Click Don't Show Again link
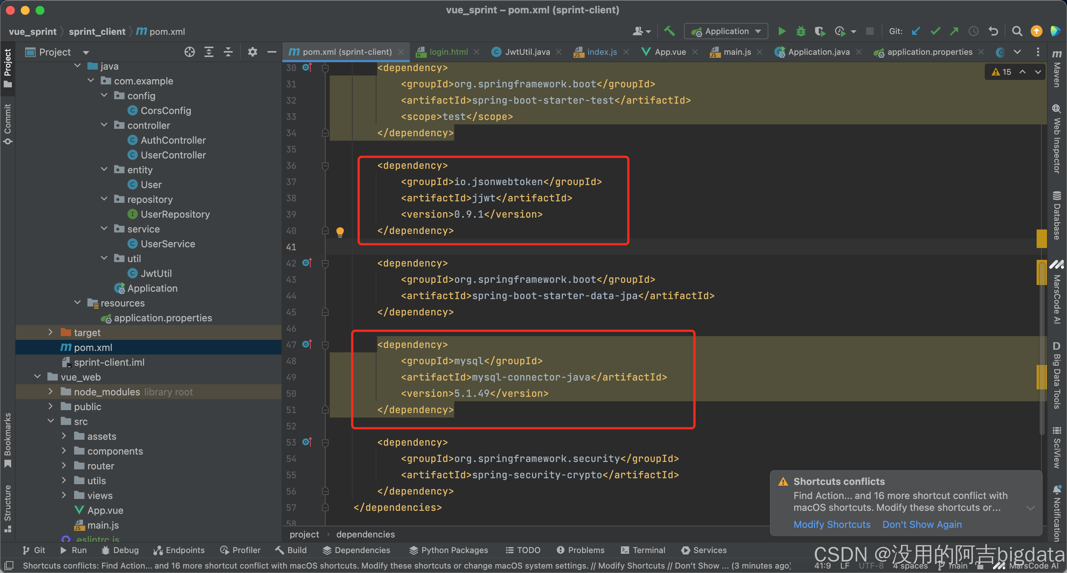1067x573 pixels. (x=922, y=524)
